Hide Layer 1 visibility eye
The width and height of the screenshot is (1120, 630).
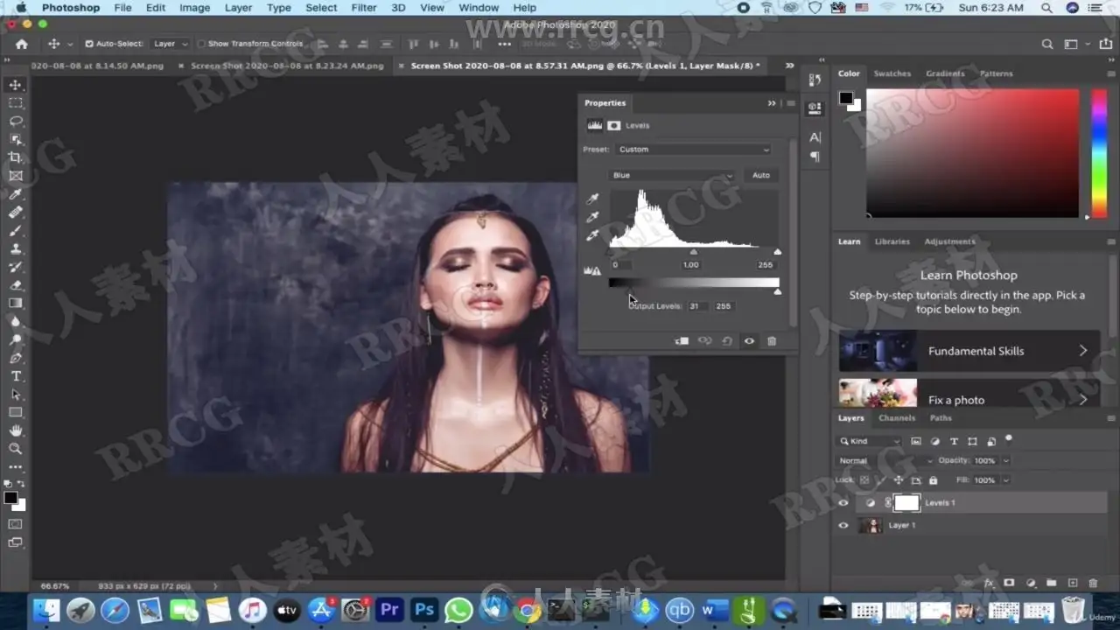(843, 526)
